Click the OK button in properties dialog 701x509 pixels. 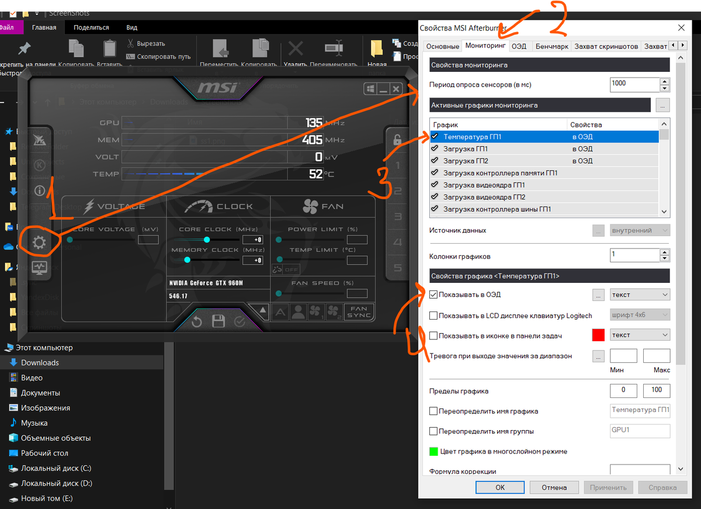(500, 487)
